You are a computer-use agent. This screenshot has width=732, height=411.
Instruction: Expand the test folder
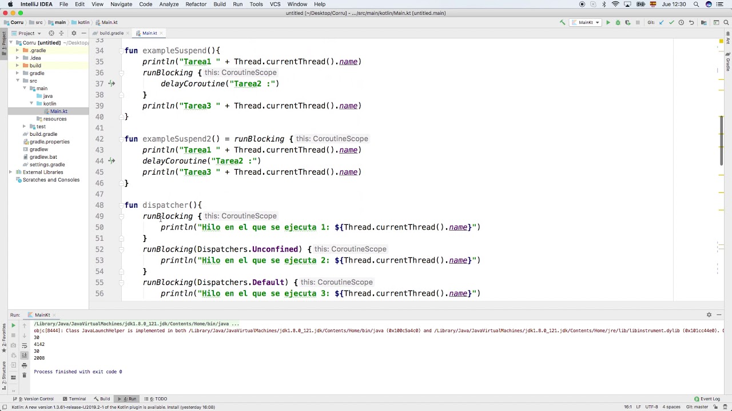24,126
